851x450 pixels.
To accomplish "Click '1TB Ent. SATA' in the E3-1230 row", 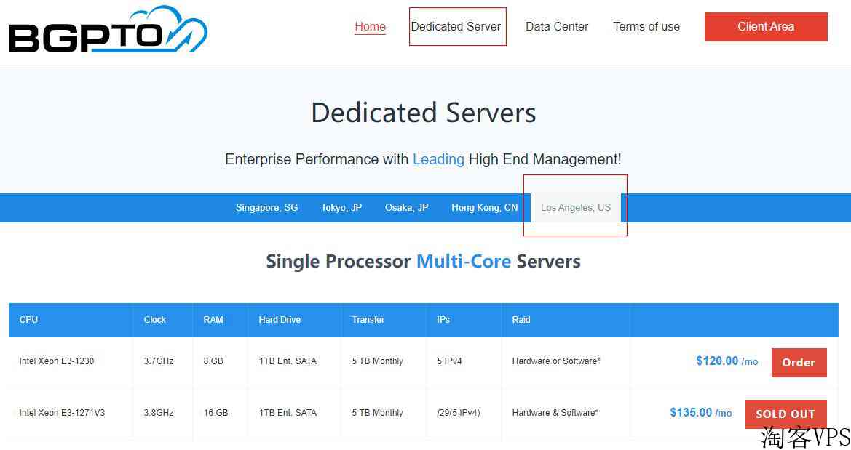I will coord(288,361).
